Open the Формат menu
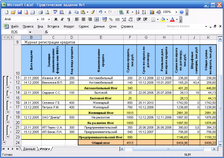Viewport: 224px width, 158px height. click(69, 27)
